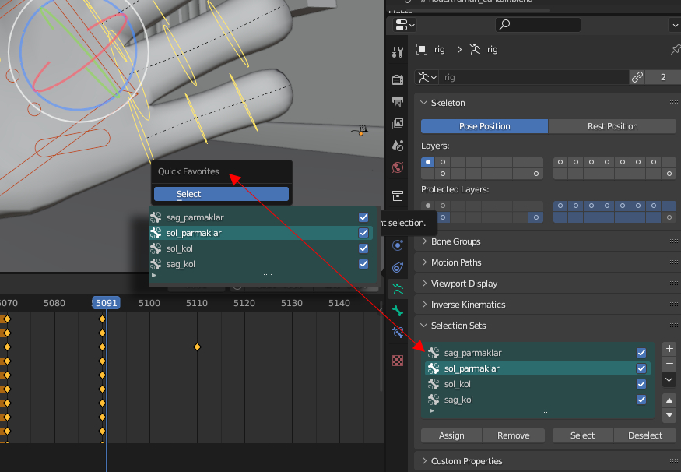Open the Texture properties tab
681x472 pixels.
coord(398,361)
